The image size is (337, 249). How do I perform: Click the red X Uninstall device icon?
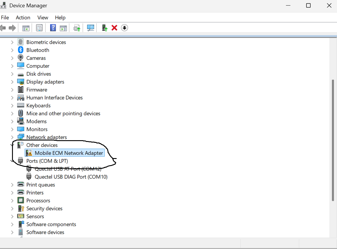pyautogui.click(x=114, y=28)
